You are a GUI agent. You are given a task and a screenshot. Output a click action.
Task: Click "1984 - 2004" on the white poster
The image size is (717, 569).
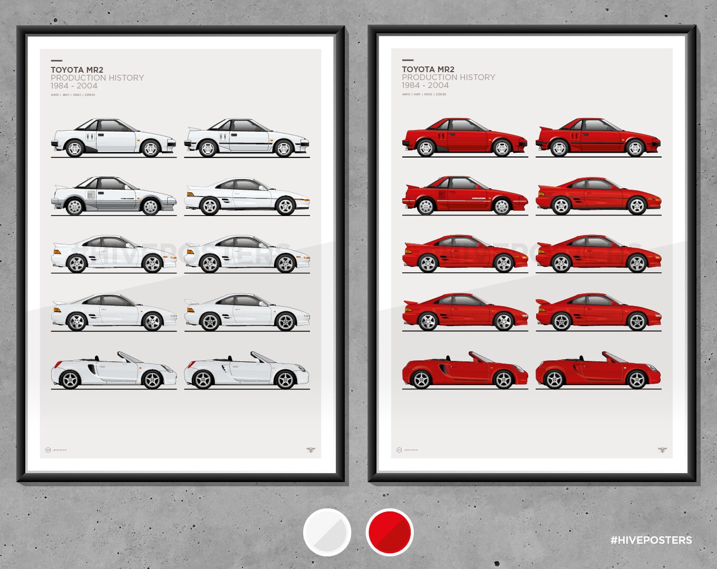point(74,85)
